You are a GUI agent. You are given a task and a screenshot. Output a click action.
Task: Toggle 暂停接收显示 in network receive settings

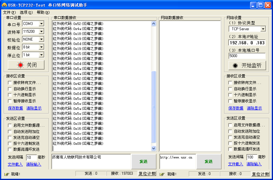[x=230, y=101]
